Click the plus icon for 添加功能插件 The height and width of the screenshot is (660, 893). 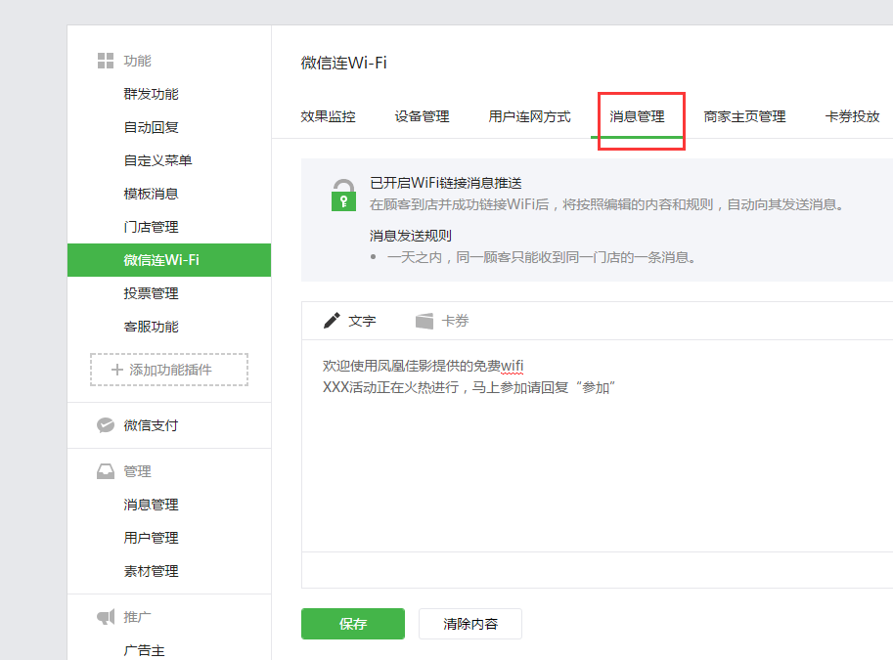pyautogui.click(x=117, y=370)
